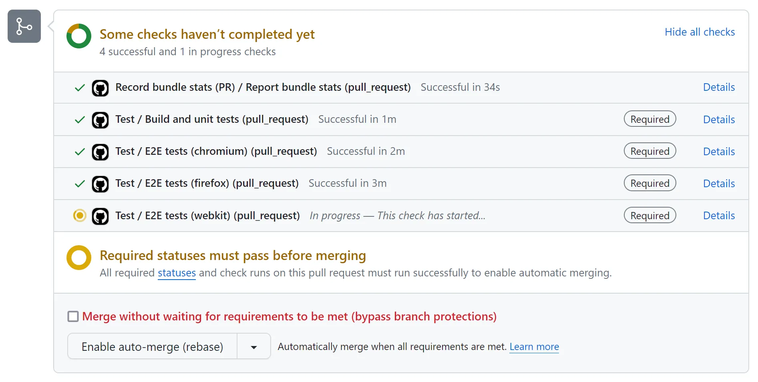
Task: Open the auto-merge method dropdown
Action: click(x=253, y=346)
